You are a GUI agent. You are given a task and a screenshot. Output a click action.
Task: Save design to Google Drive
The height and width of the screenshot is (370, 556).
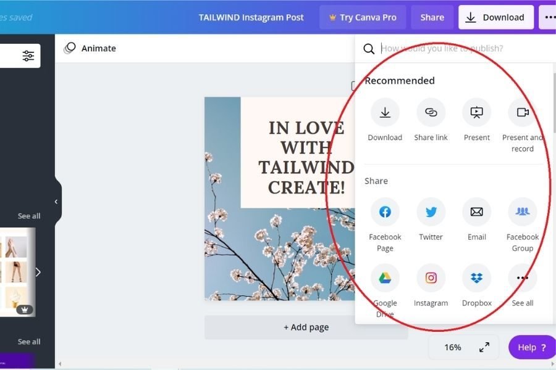(x=385, y=278)
